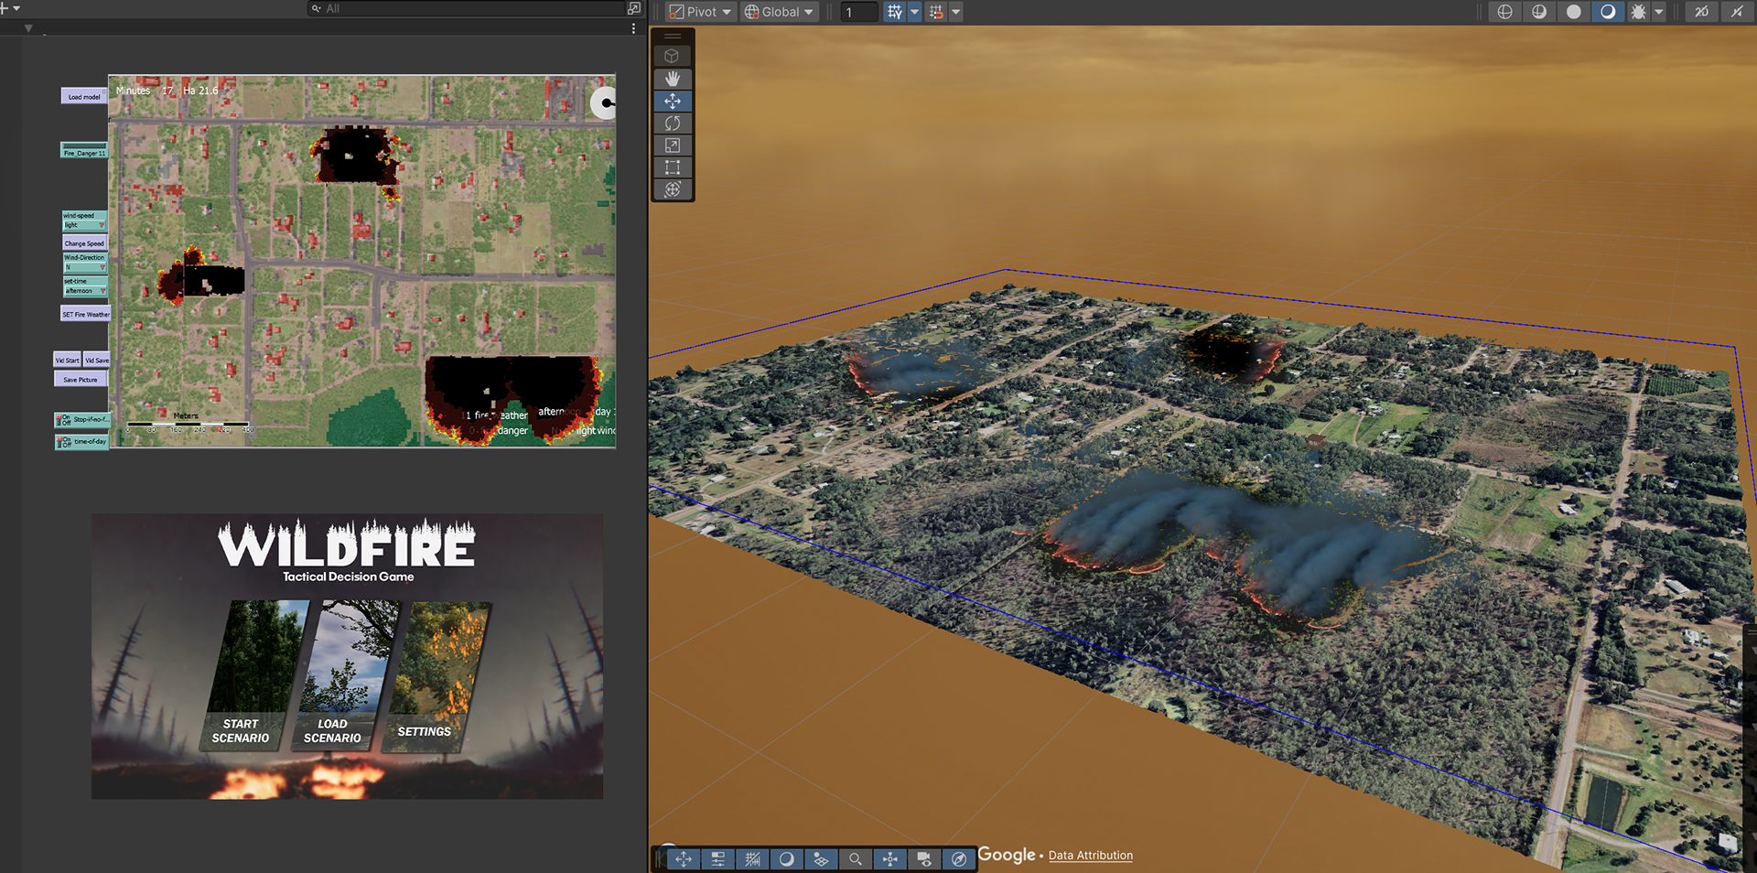Click the camera visibility overlay icon
The height and width of the screenshot is (873, 1757).
click(x=924, y=859)
